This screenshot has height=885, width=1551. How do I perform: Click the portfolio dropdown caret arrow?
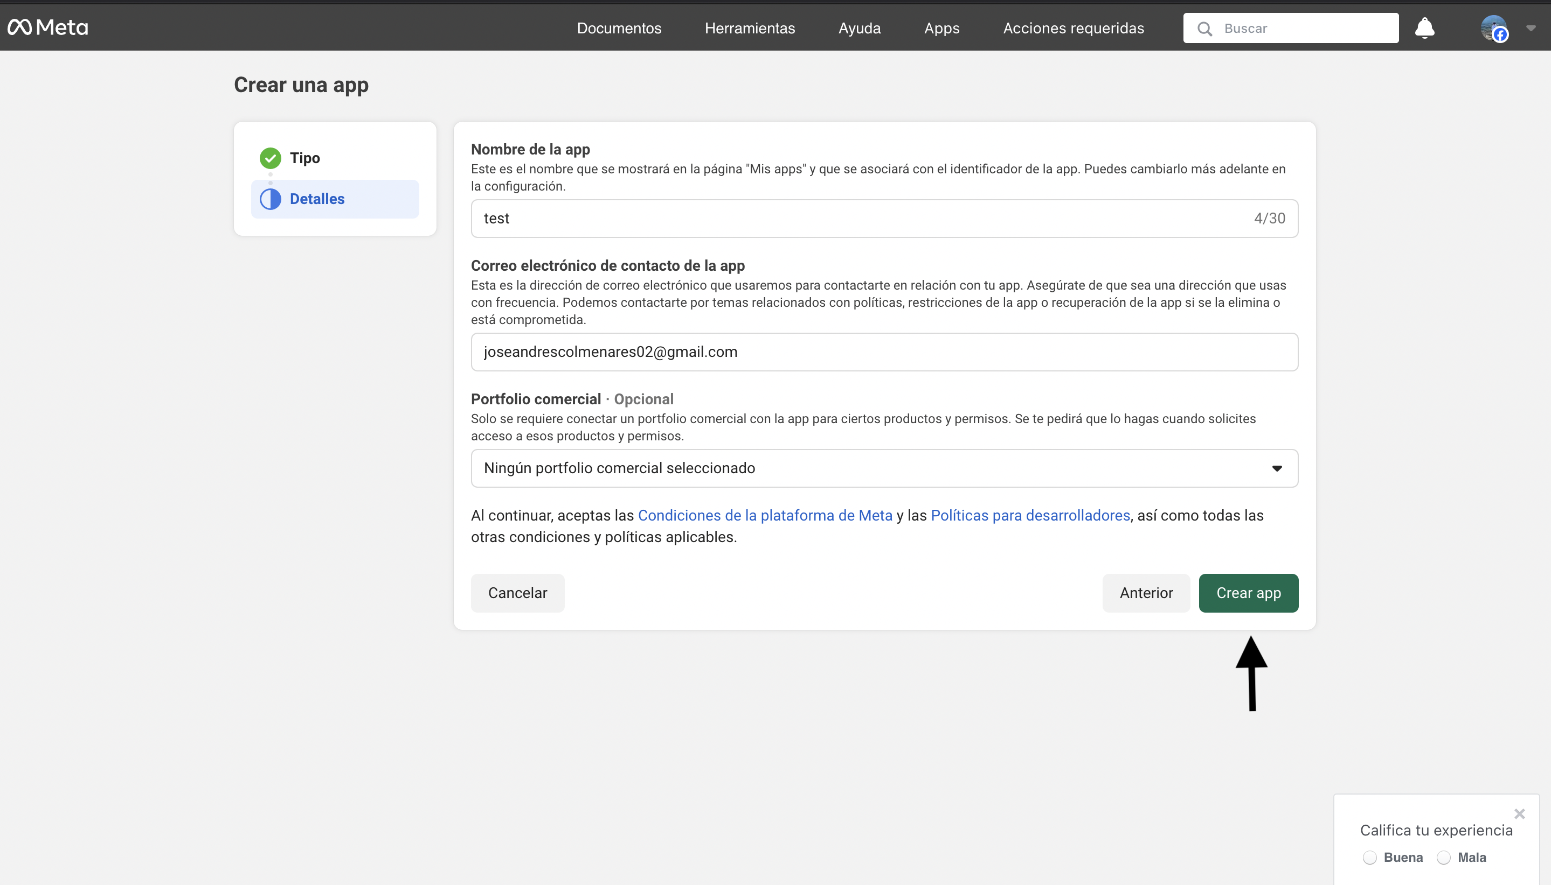point(1277,468)
